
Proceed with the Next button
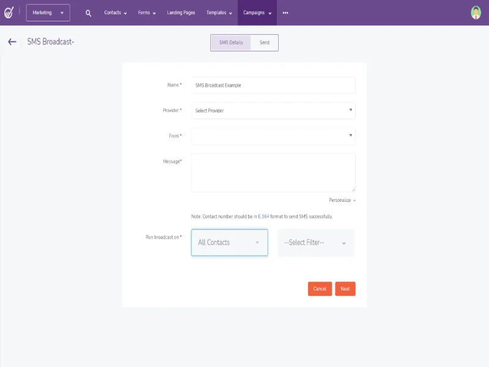(x=345, y=289)
